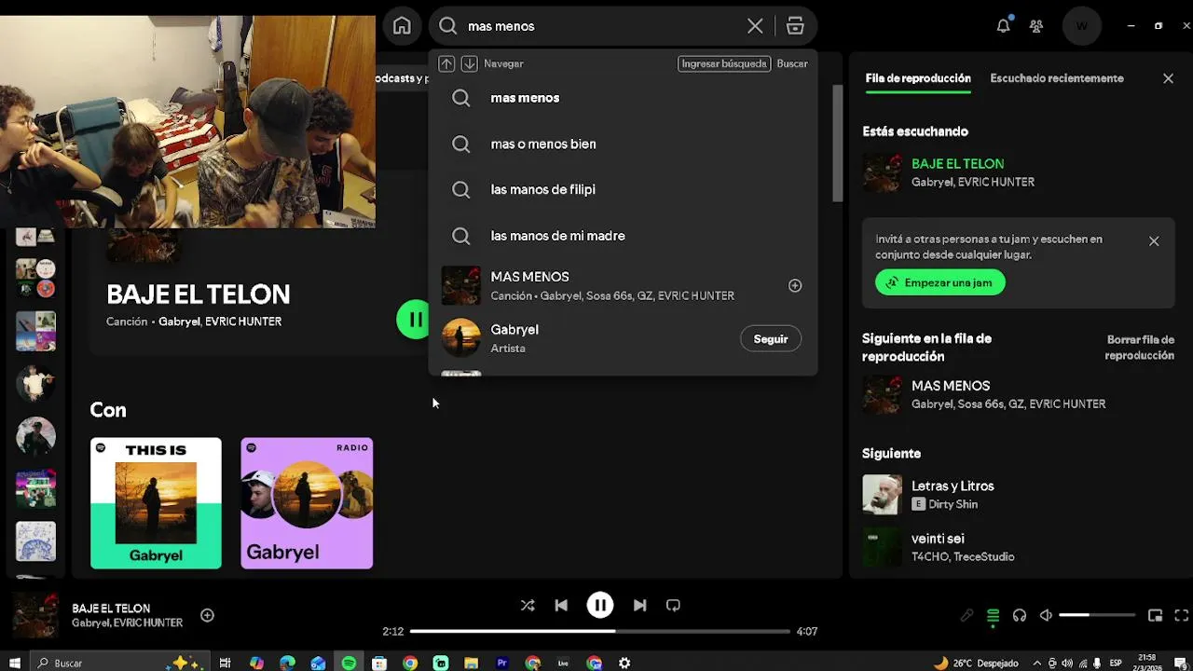This screenshot has width=1193, height=671.
Task: Open Gabryel artist link under song title
Action: (x=179, y=322)
